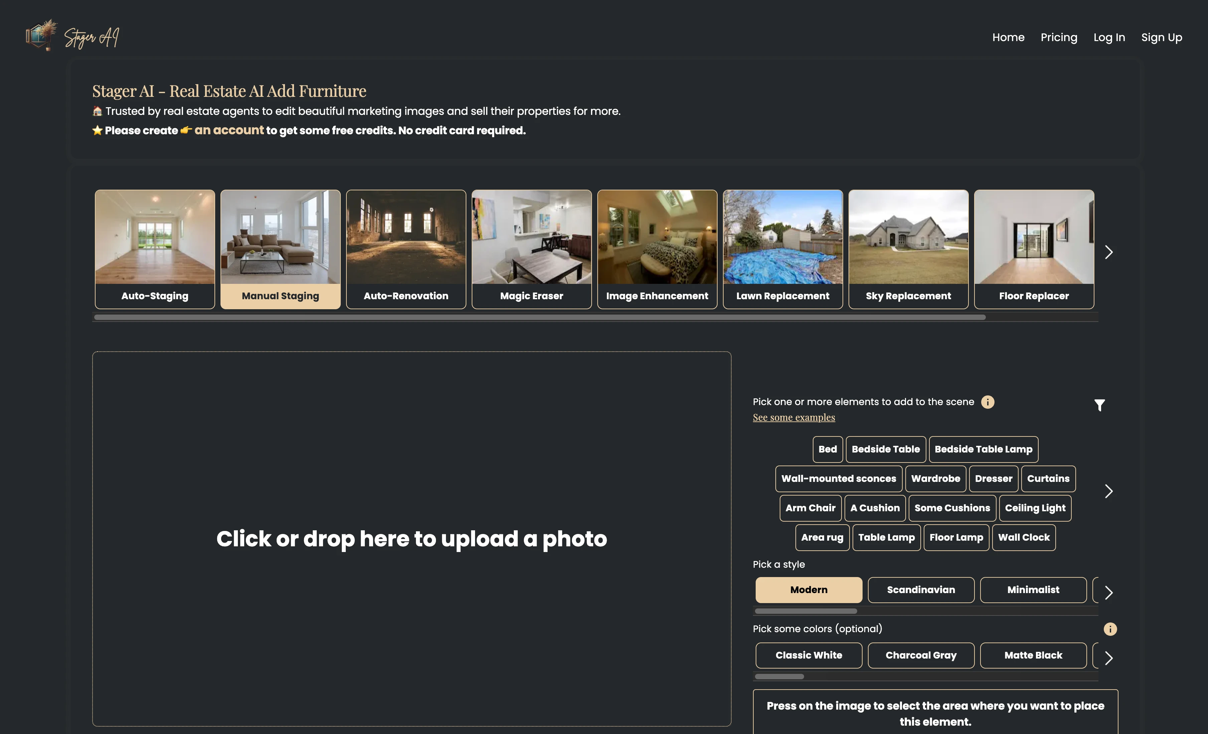Viewport: 1208px width, 734px height.
Task: Open the 'See some examples' link
Action: [x=794, y=417]
